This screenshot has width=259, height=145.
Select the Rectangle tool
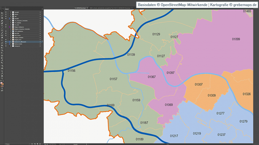click(2, 30)
